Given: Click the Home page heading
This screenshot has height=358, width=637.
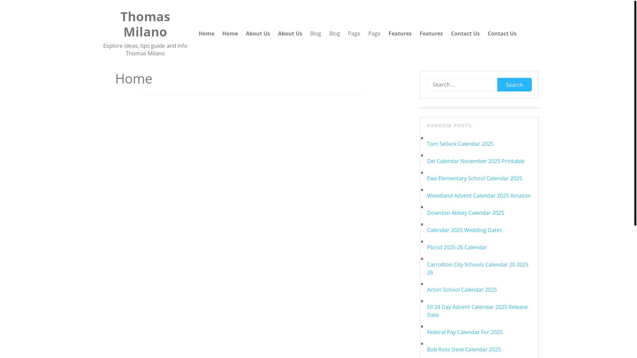Looking at the screenshot, I should [134, 79].
